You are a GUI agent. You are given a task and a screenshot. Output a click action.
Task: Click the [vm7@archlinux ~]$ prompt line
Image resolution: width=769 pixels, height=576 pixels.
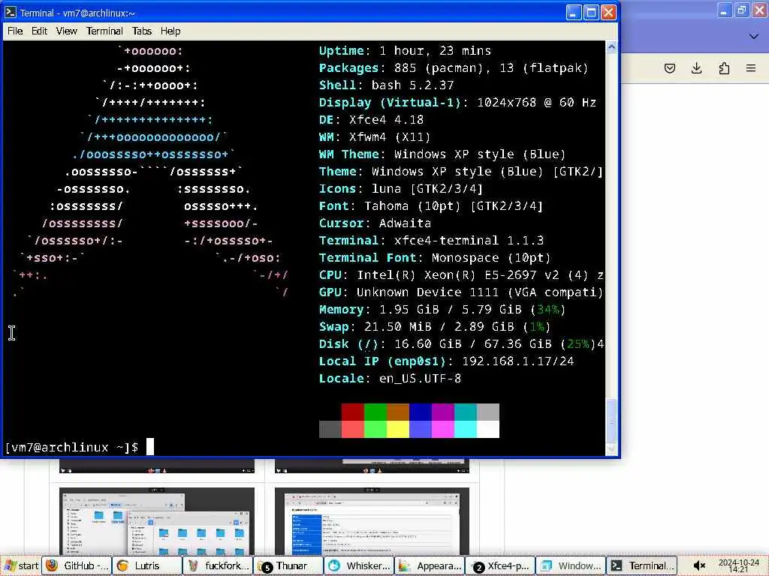coord(71,447)
